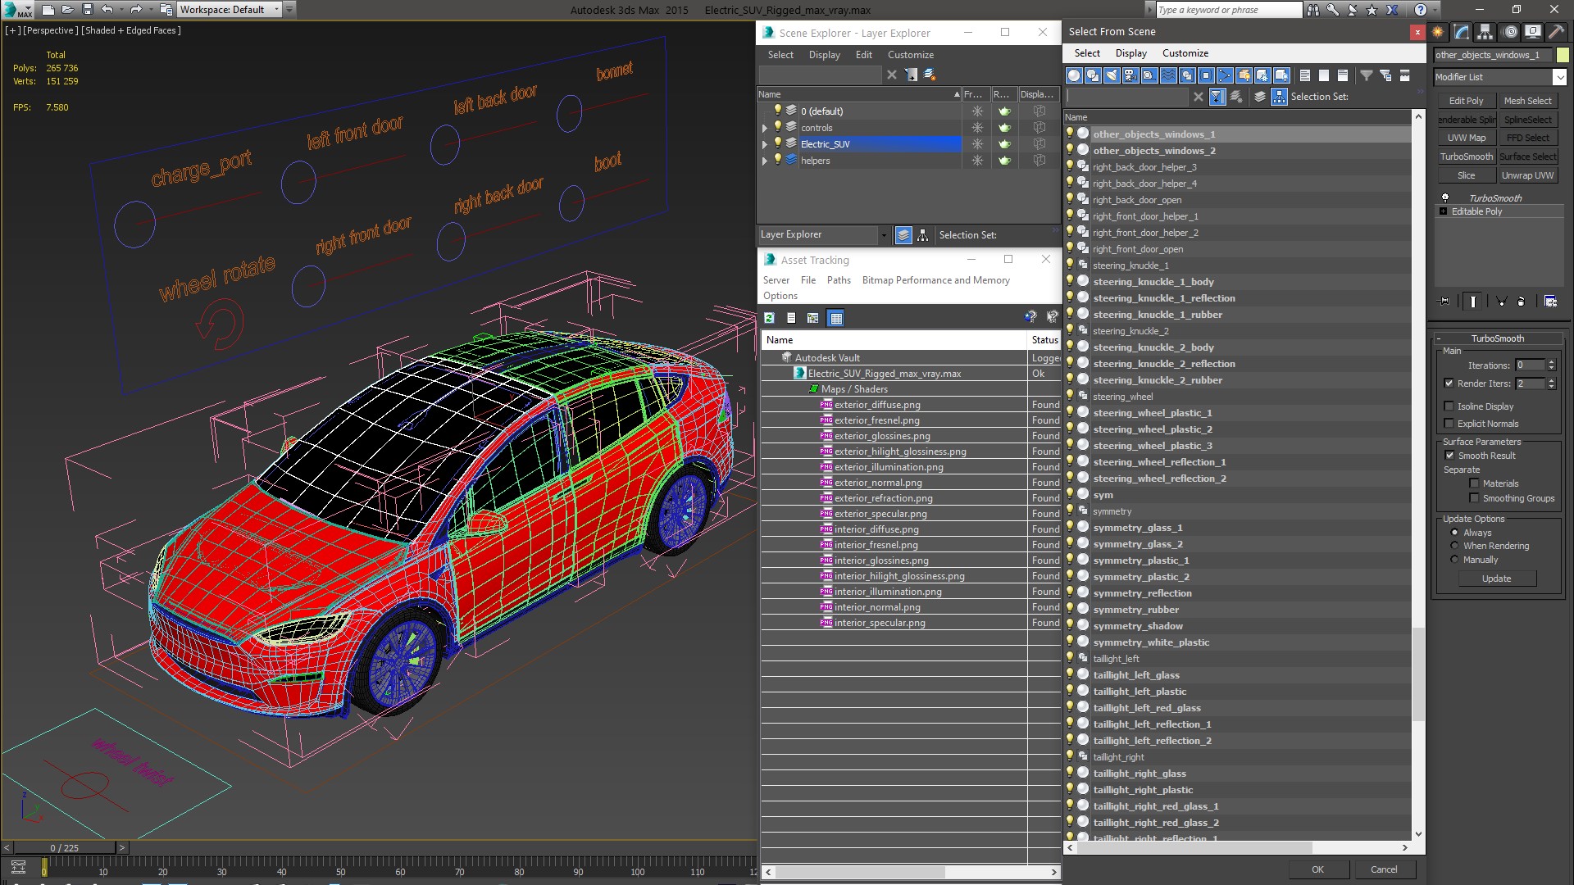Click the TurboSmooth Update button

click(x=1496, y=579)
